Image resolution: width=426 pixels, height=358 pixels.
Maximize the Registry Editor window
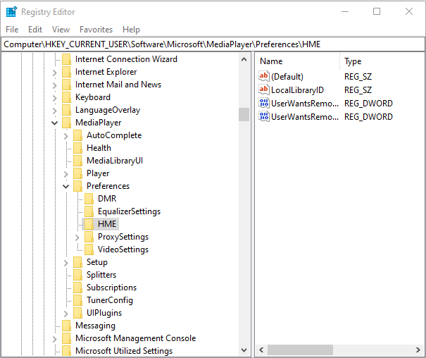(377, 11)
